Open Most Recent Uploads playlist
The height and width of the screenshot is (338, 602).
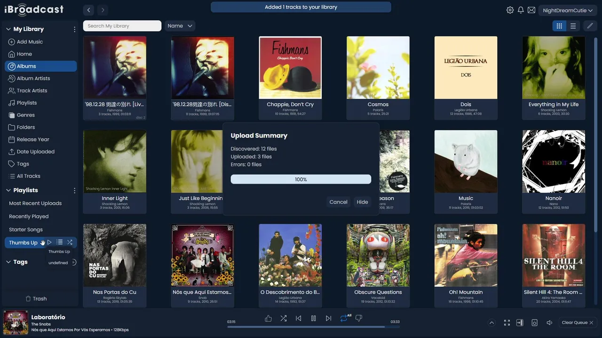tap(35, 203)
